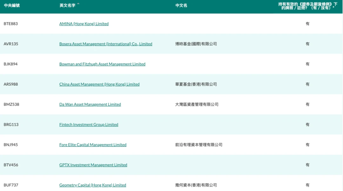Select Fintech Investment Group Limited link
The width and height of the screenshot is (343, 191).
point(89,125)
